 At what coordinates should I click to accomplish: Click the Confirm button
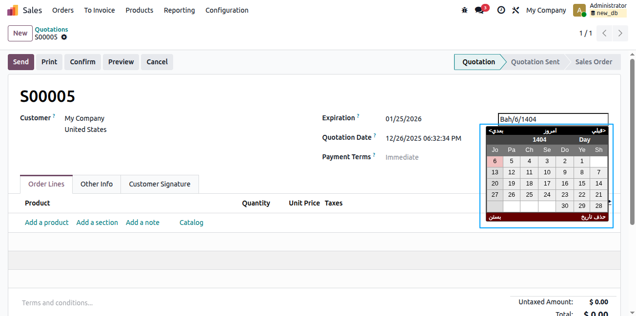pyautogui.click(x=82, y=62)
